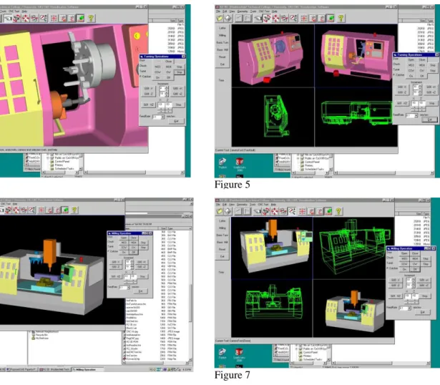
Task: Click the crossed-out zoom icon in the Figure 5 toolbar
Action: point(293,18)
